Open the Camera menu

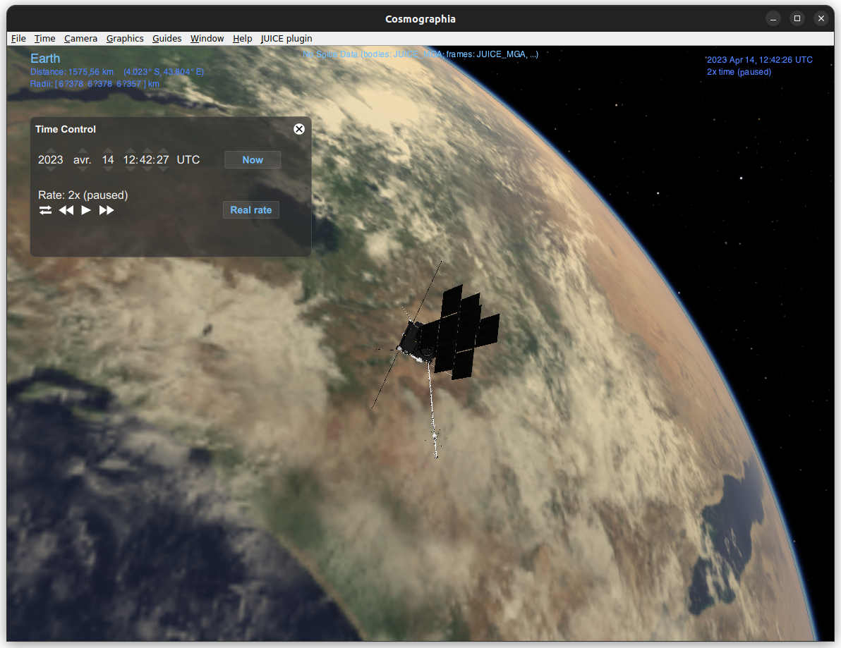pyautogui.click(x=80, y=39)
